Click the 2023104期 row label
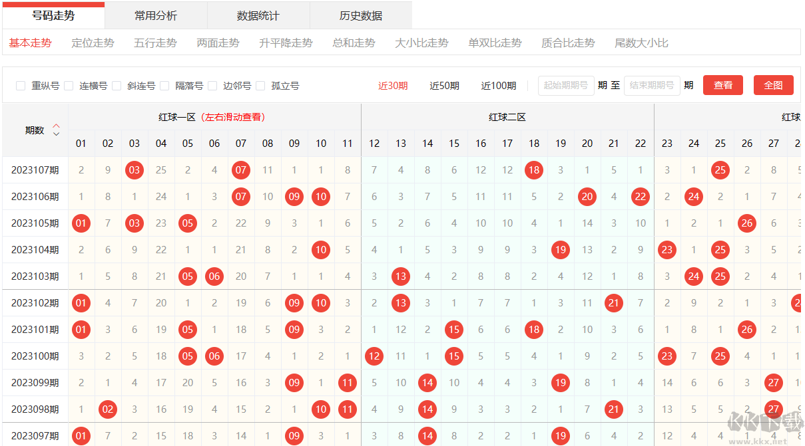This screenshot has width=805, height=446. pos(35,250)
